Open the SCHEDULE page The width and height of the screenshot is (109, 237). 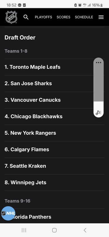[84, 17]
